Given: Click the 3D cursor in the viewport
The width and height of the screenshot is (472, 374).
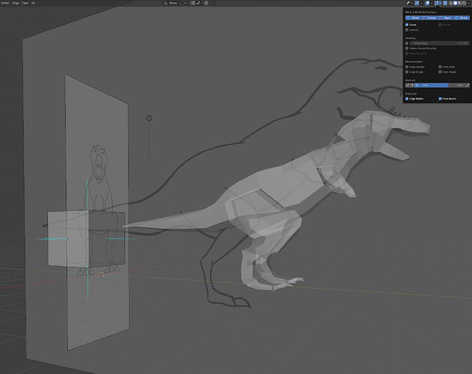Looking at the screenshot, I should coord(101,274).
